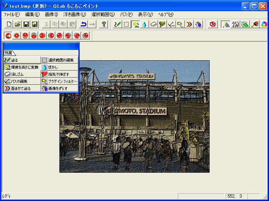
Task: Click the ぼかし button in the 効果 panel
Action: pos(59,67)
